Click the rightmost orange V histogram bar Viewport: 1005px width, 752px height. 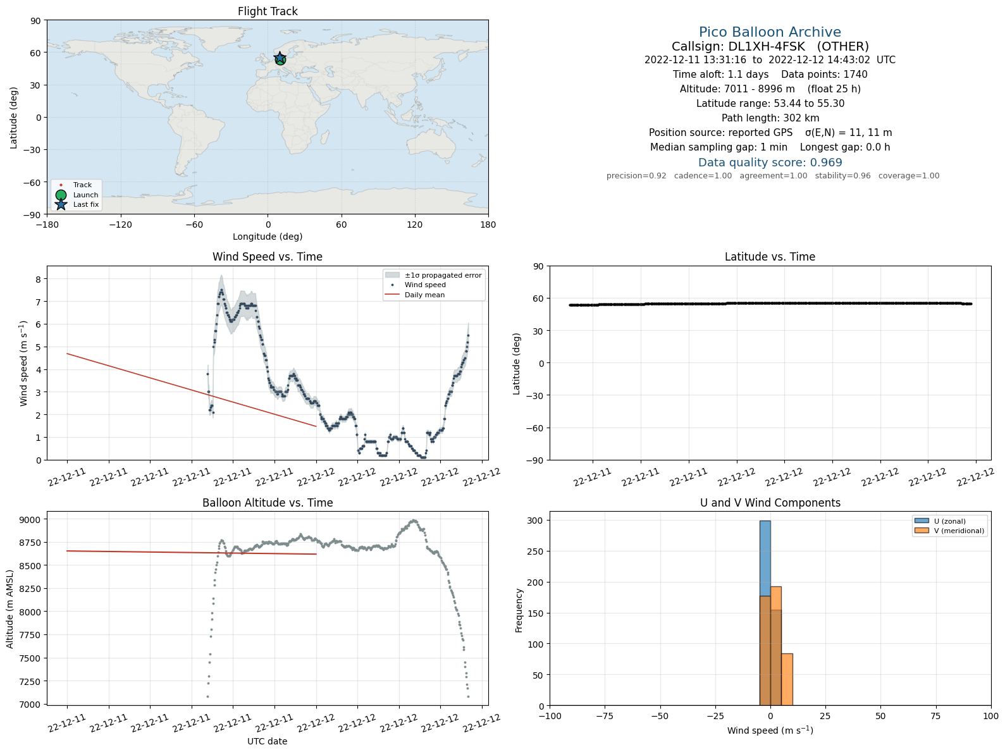coord(787,680)
